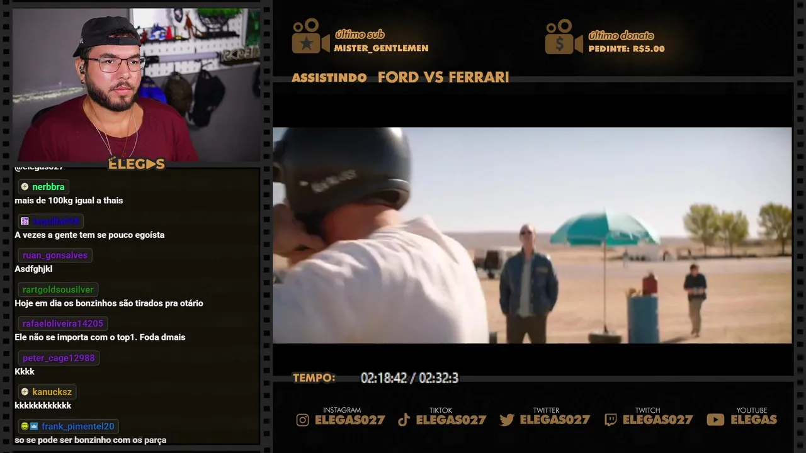Click the badge beside kanucksz username
The image size is (806, 453).
pyautogui.click(x=25, y=392)
